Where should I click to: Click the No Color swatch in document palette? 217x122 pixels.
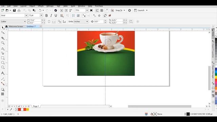pos(17,109)
